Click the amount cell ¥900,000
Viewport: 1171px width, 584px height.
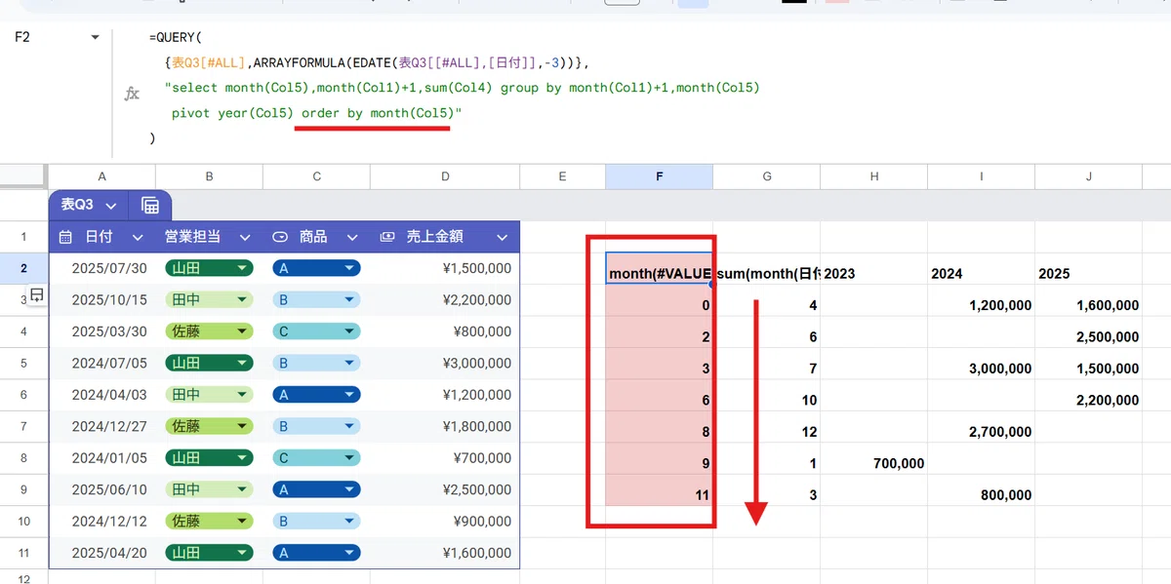[445, 522]
